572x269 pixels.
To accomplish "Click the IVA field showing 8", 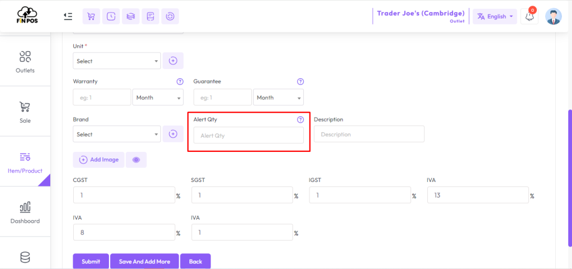I will click(x=125, y=232).
